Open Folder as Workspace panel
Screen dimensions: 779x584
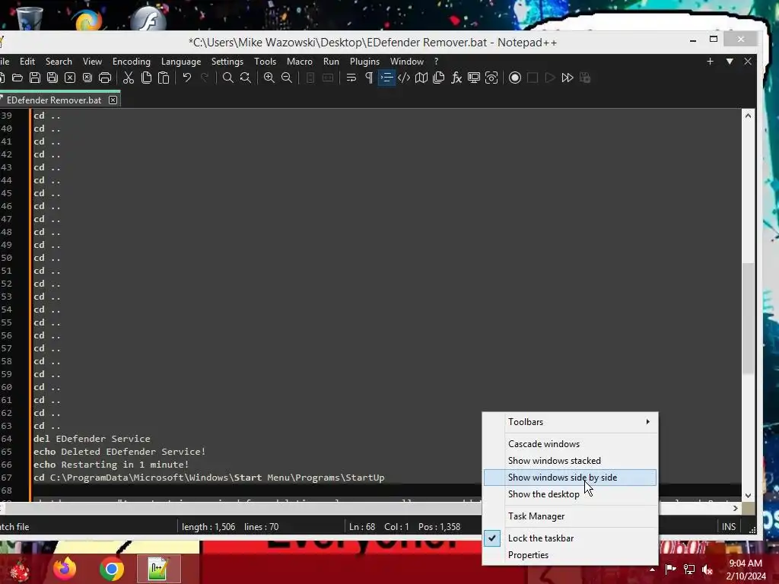tap(474, 78)
